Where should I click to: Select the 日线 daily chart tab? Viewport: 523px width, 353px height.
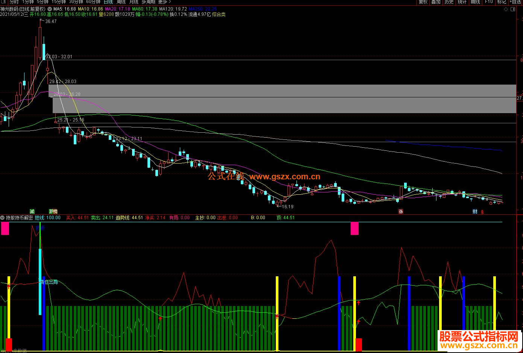pos(108,2)
